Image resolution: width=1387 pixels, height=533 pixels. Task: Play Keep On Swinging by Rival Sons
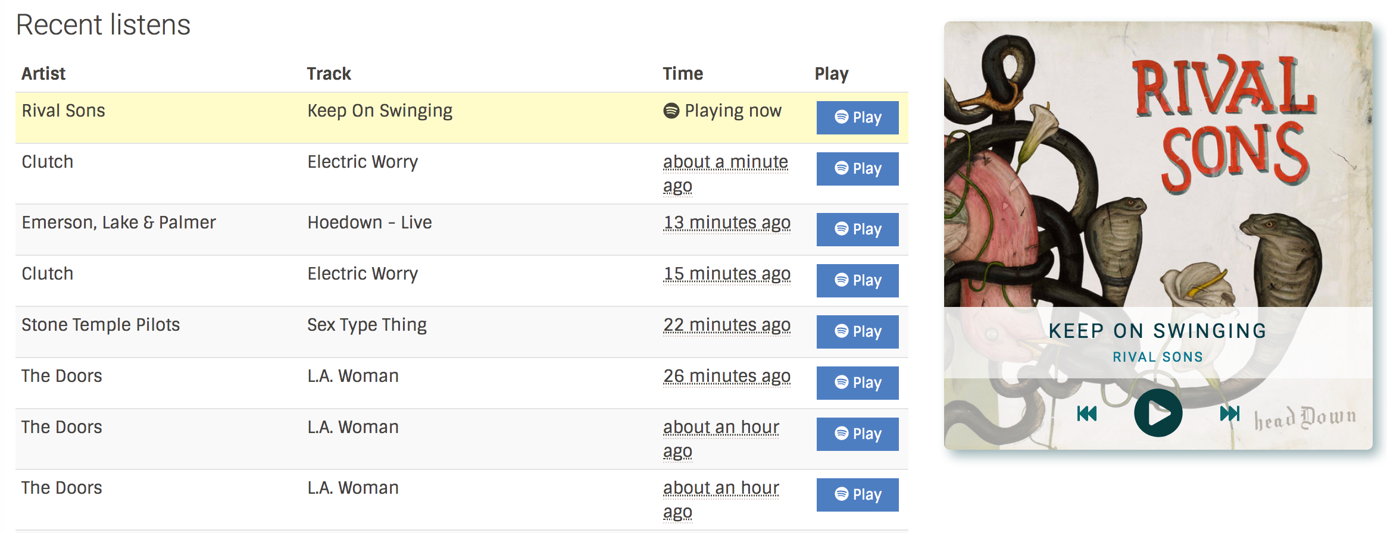point(857,117)
